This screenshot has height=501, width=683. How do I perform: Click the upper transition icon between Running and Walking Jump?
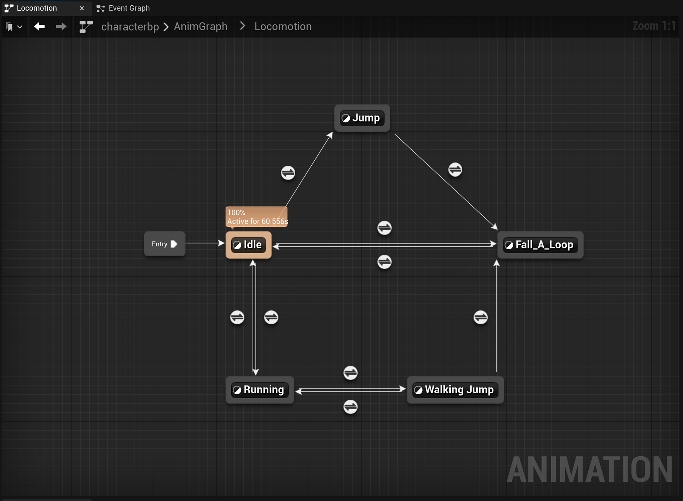coord(350,373)
